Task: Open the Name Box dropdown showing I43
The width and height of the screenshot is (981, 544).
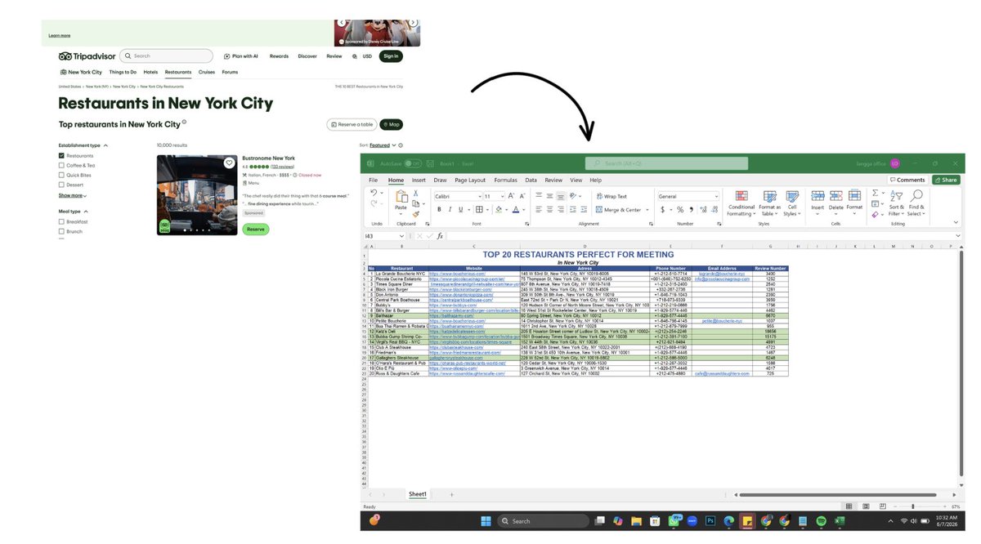Action: point(401,236)
